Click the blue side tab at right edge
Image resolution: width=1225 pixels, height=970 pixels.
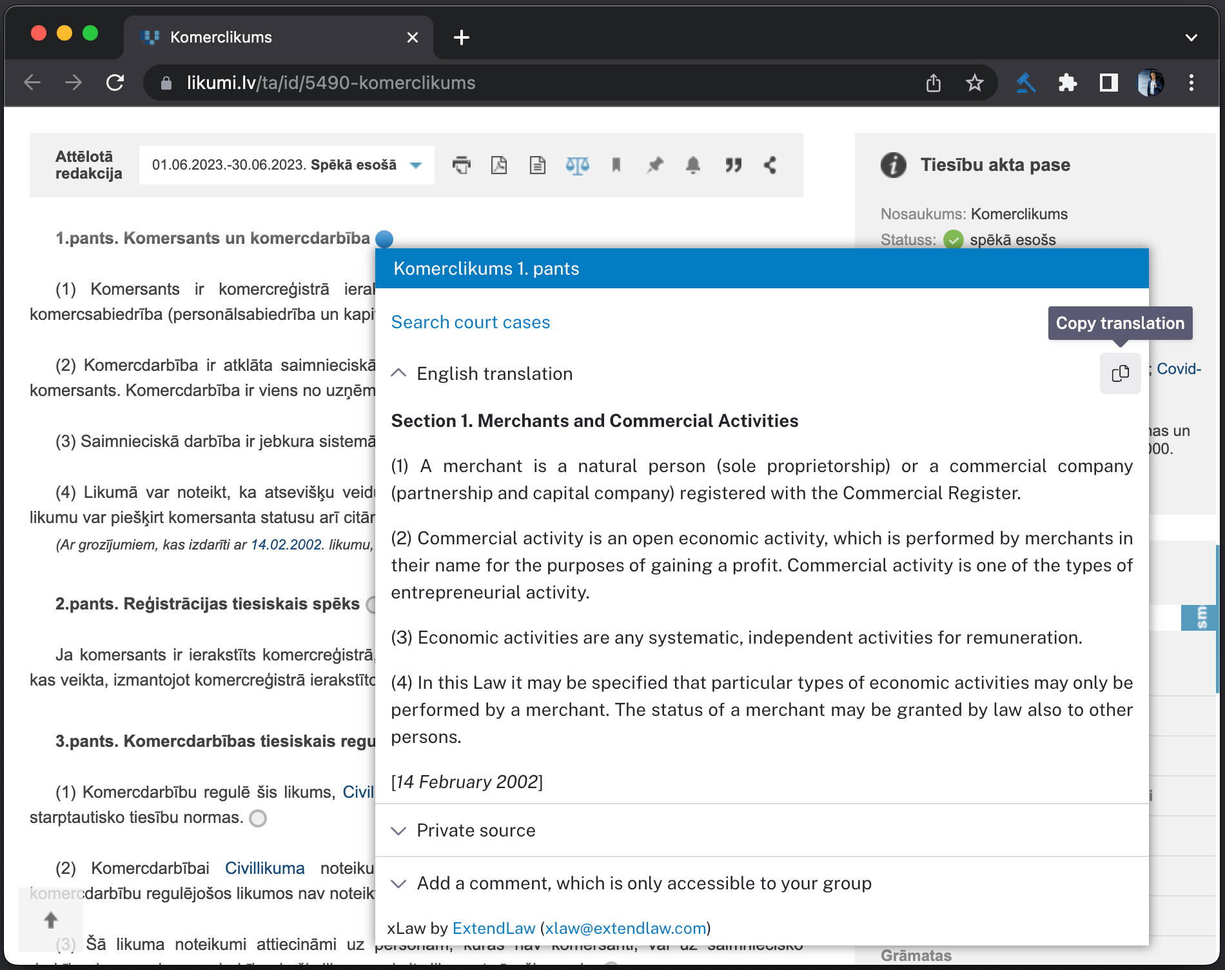(1200, 617)
